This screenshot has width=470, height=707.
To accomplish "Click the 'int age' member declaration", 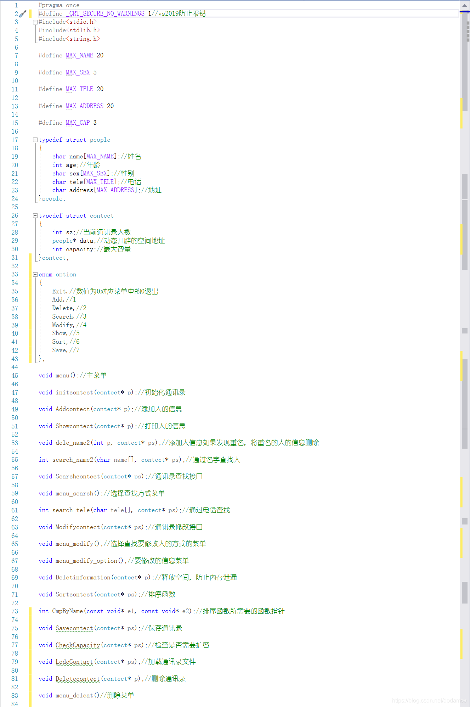I will [x=64, y=165].
